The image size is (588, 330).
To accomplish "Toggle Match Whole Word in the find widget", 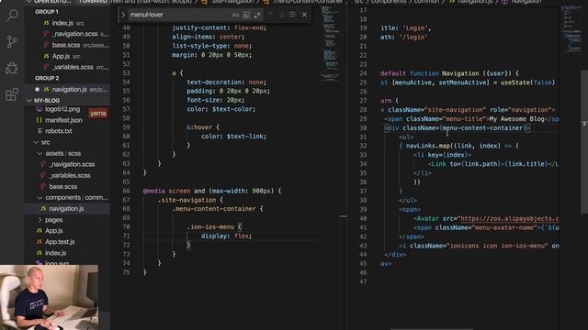I will tap(246, 15).
